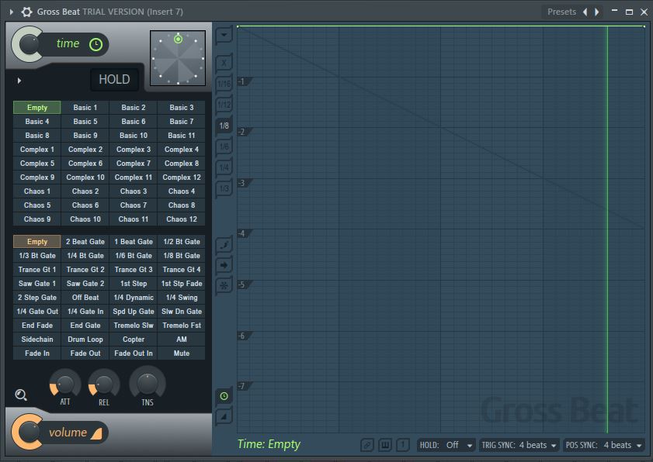Click the green playback position line
Screen dimensions: 653x462
coord(607,229)
